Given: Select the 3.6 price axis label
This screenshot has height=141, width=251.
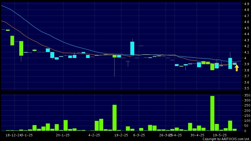Looking at the screenshot, I should pyautogui.click(x=247, y=82).
